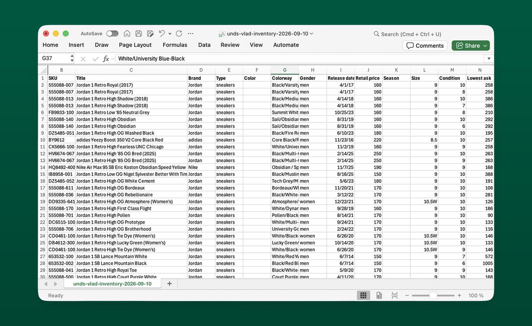Click the formula bar text White/University Blue-Black
Viewport: 532px width, 326px height.
pyautogui.click(x=152, y=58)
